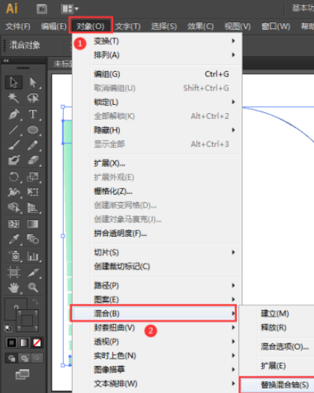
Task: Change Screen Mode button
Action: [22, 374]
